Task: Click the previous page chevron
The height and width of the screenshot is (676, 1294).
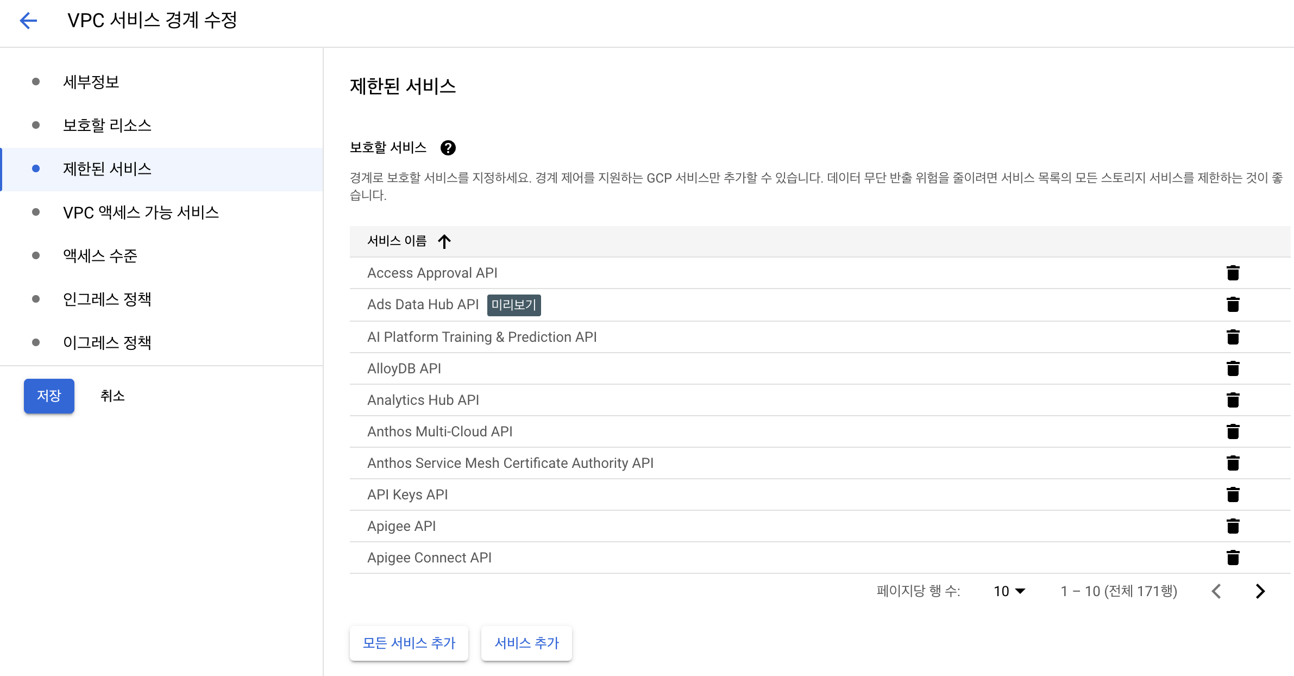Action: click(x=1217, y=591)
